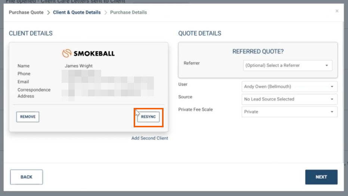Select Client & Quote Details breadcrumb

(77, 12)
